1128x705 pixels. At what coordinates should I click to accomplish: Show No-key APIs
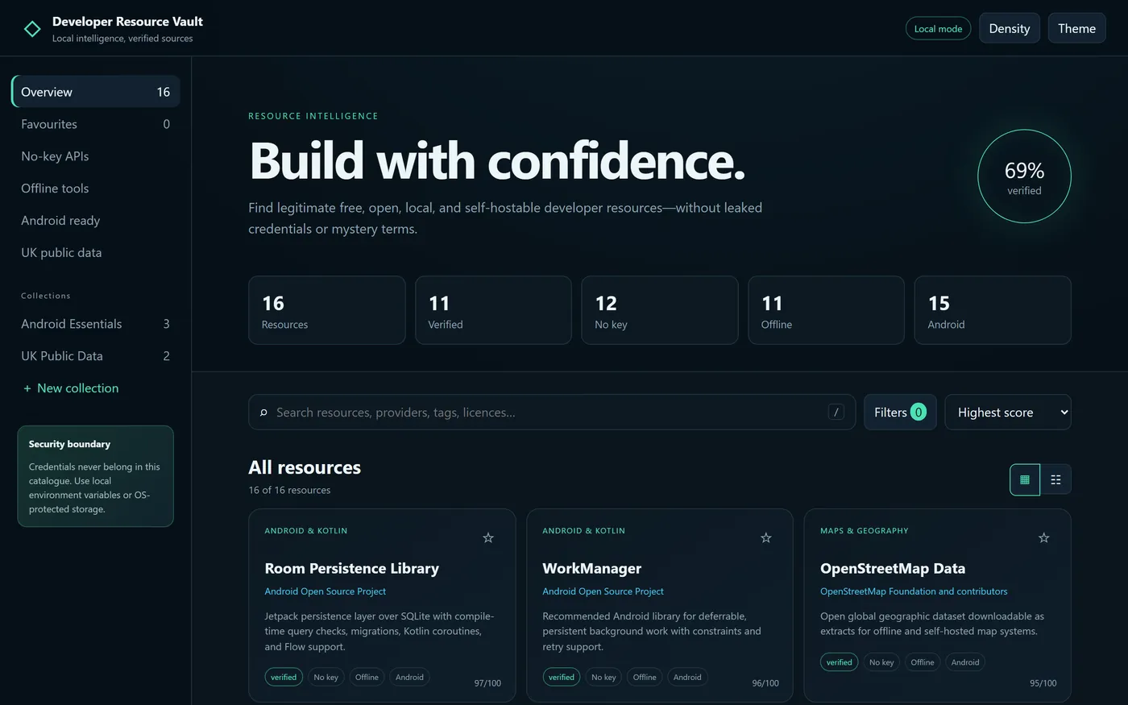pos(95,156)
